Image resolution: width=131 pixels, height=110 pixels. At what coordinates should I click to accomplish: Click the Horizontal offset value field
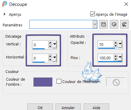[40, 58]
